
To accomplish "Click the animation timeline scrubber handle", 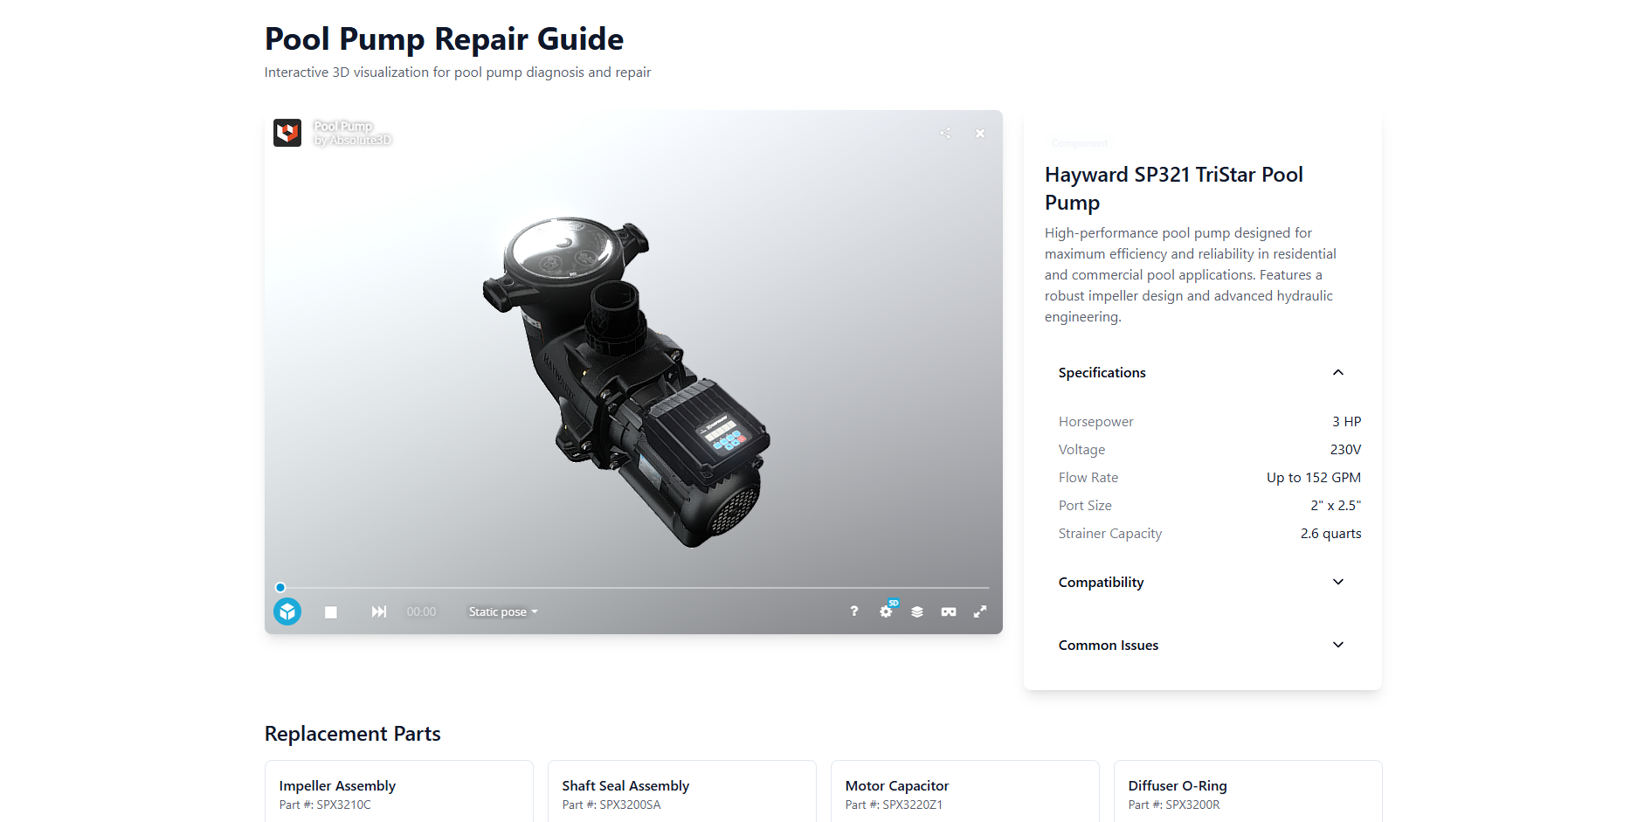I will point(280,587).
